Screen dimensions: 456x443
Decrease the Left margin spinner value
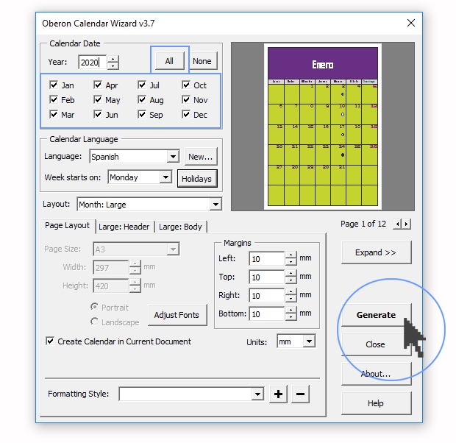click(291, 262)
